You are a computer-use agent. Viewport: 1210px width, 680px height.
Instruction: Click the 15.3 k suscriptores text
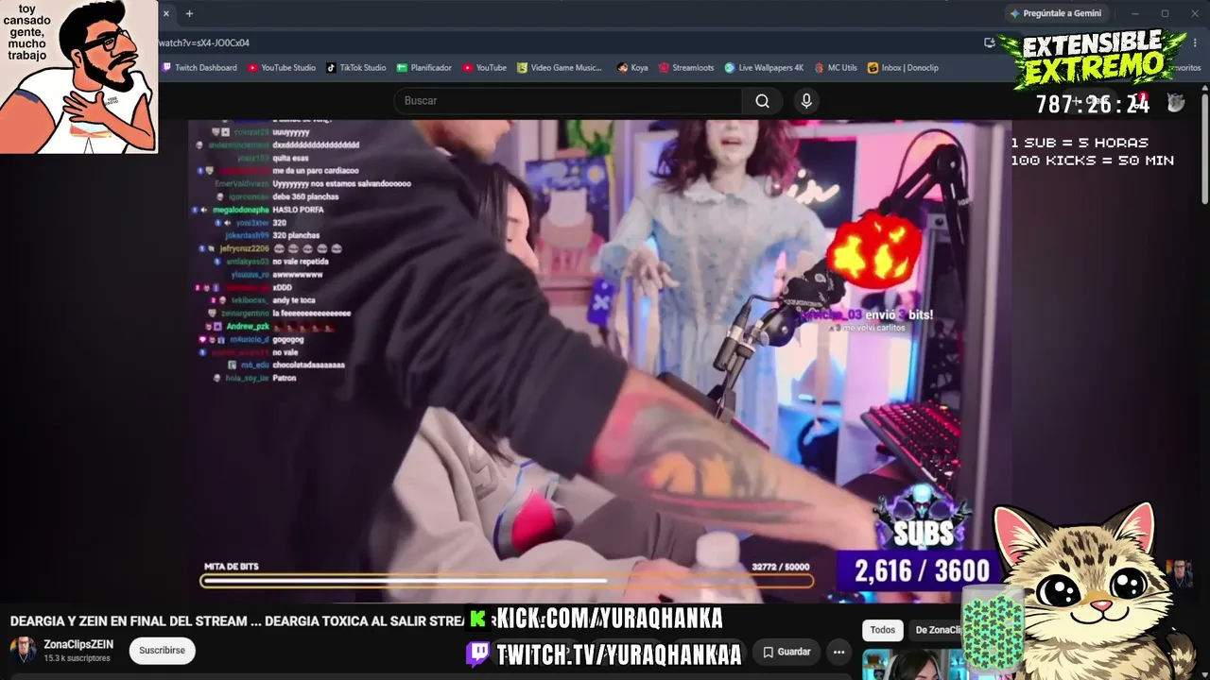(77, 658)
